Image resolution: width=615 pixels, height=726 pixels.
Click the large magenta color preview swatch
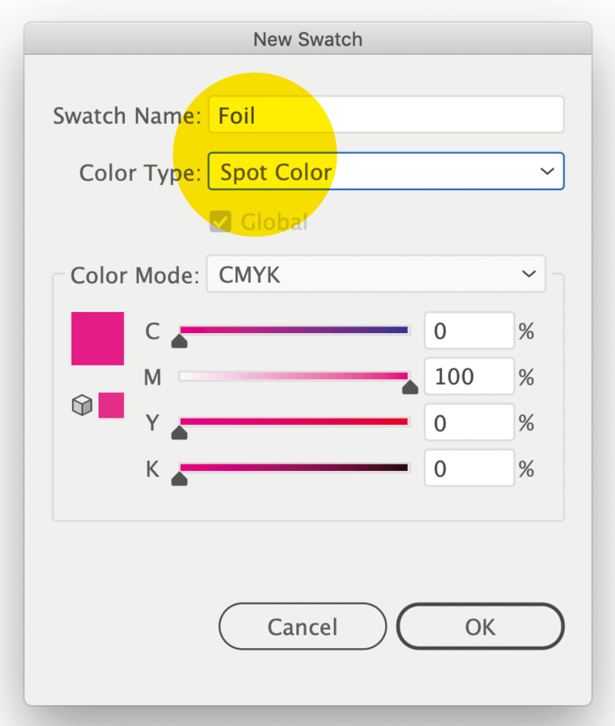pyautogui.click(x=98, y=339)
